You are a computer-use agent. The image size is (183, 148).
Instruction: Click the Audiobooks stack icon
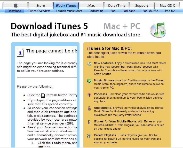tap(89, 108)
